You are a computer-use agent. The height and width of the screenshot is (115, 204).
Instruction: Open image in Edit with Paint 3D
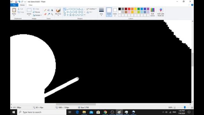161,12
